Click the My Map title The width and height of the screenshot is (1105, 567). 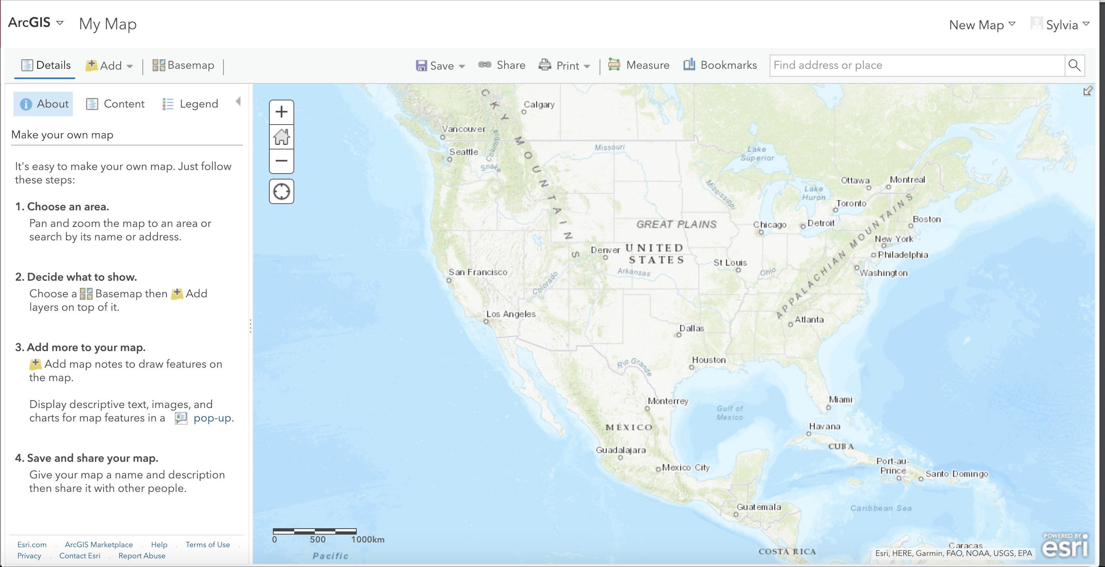click(108, 24)
